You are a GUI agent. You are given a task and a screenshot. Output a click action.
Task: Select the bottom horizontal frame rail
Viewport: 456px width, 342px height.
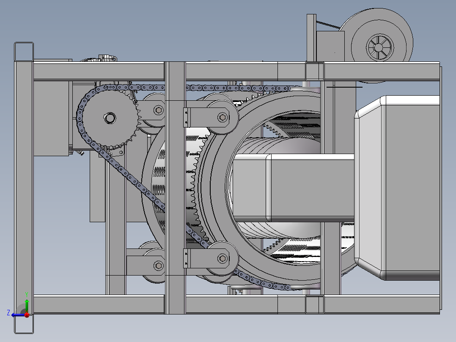point(236,305)
